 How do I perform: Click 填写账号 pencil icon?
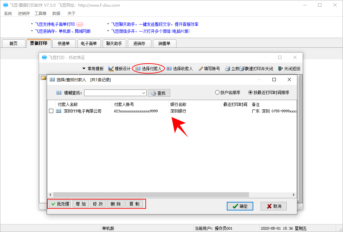pos(201,69)
